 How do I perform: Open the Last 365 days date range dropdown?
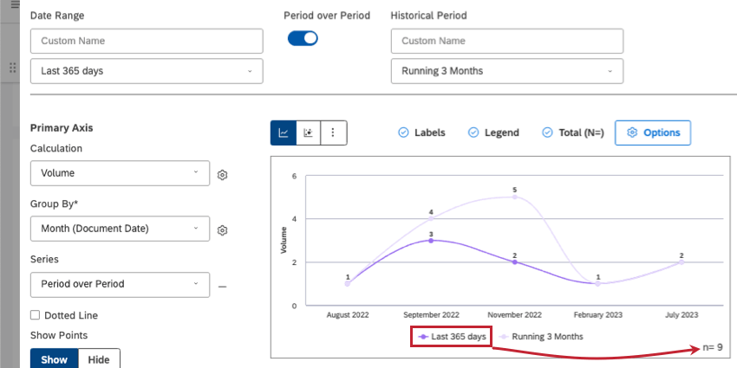[147, 71]
